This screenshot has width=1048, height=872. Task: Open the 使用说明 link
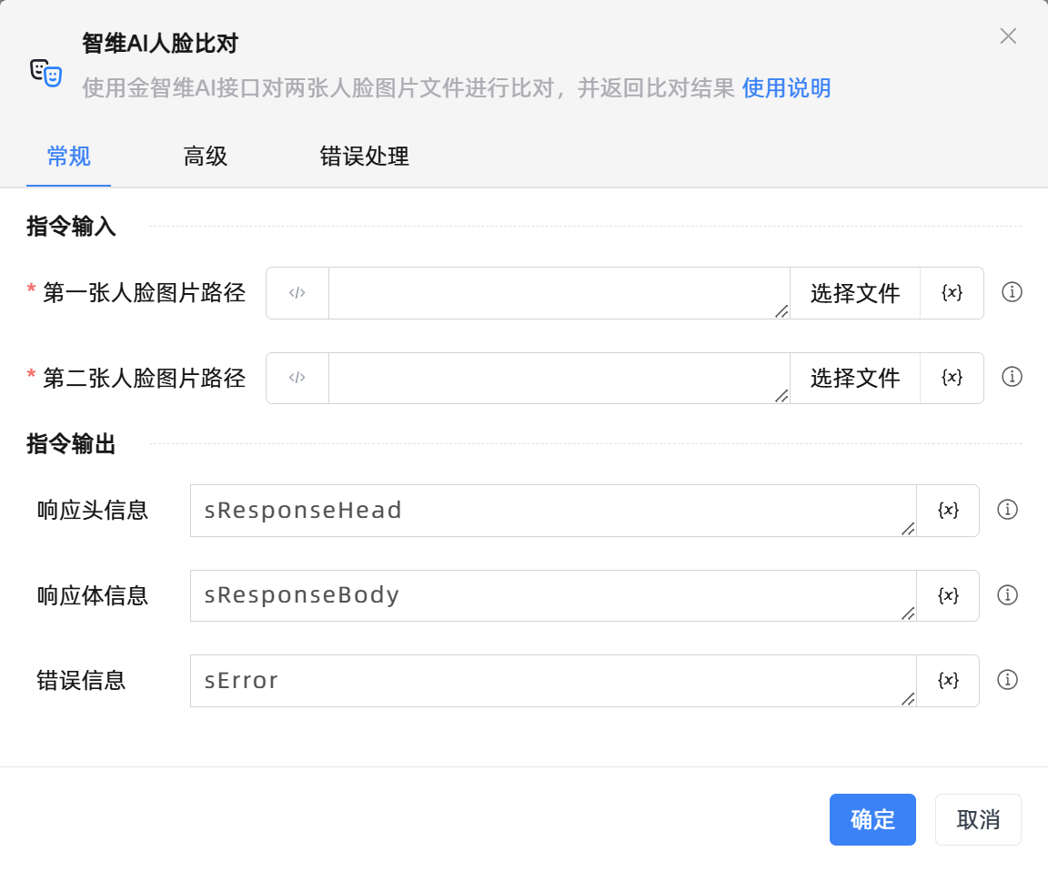click(x=786, y=88)
